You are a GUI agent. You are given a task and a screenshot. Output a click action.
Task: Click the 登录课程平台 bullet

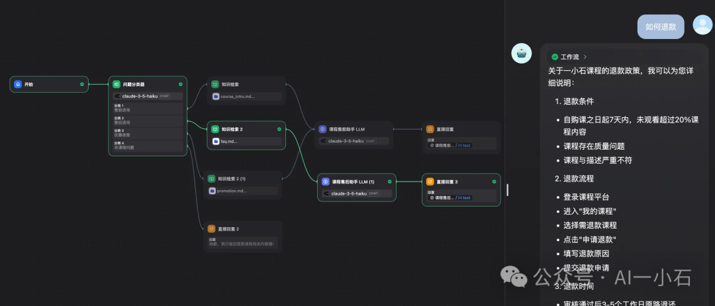[586, 197]
